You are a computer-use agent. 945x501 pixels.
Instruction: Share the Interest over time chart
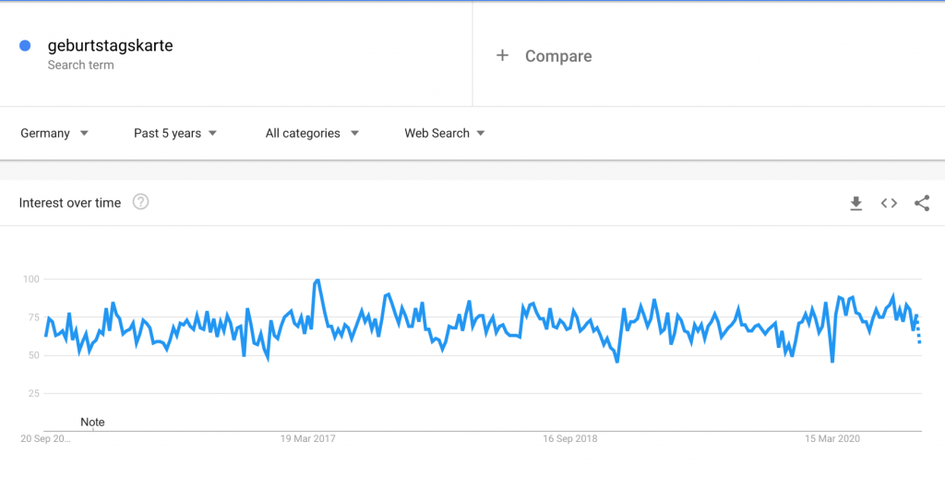[922, 203]
